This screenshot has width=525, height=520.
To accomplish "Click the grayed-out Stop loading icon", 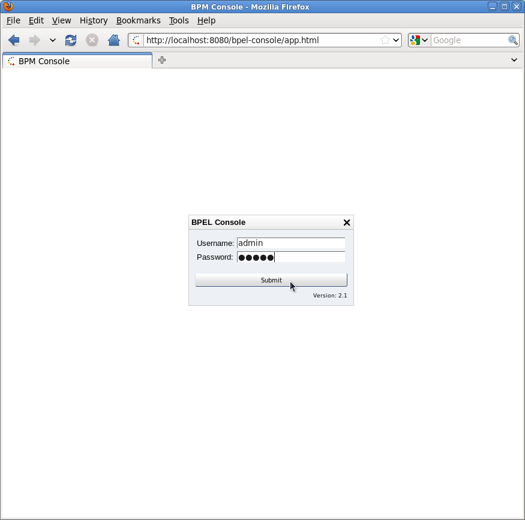I will [92, 40].
